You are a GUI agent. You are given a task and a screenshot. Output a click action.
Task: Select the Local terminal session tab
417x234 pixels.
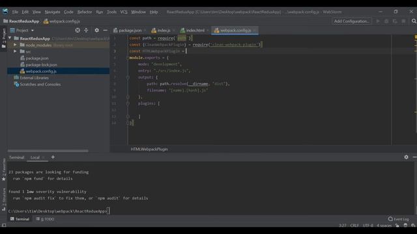35,157
